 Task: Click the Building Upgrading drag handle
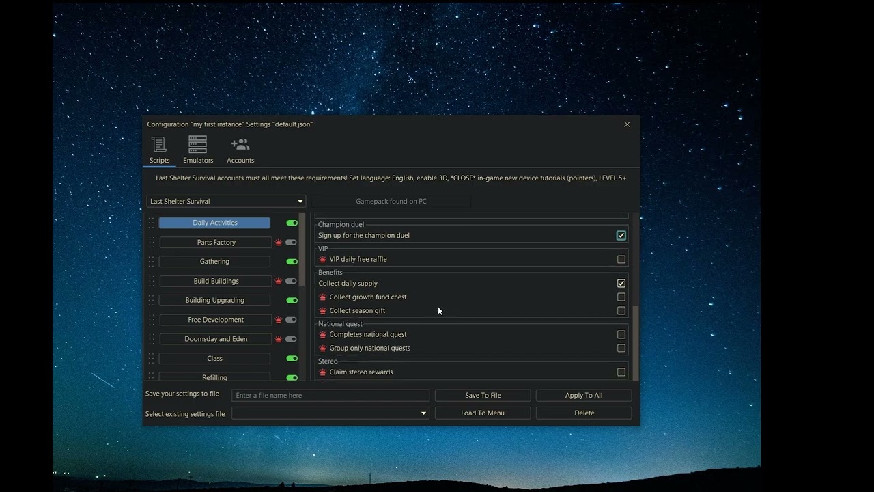(152, 300)
